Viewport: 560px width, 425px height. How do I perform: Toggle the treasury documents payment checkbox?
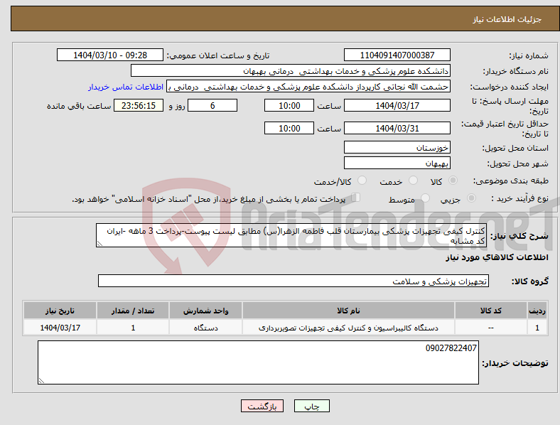356,198
